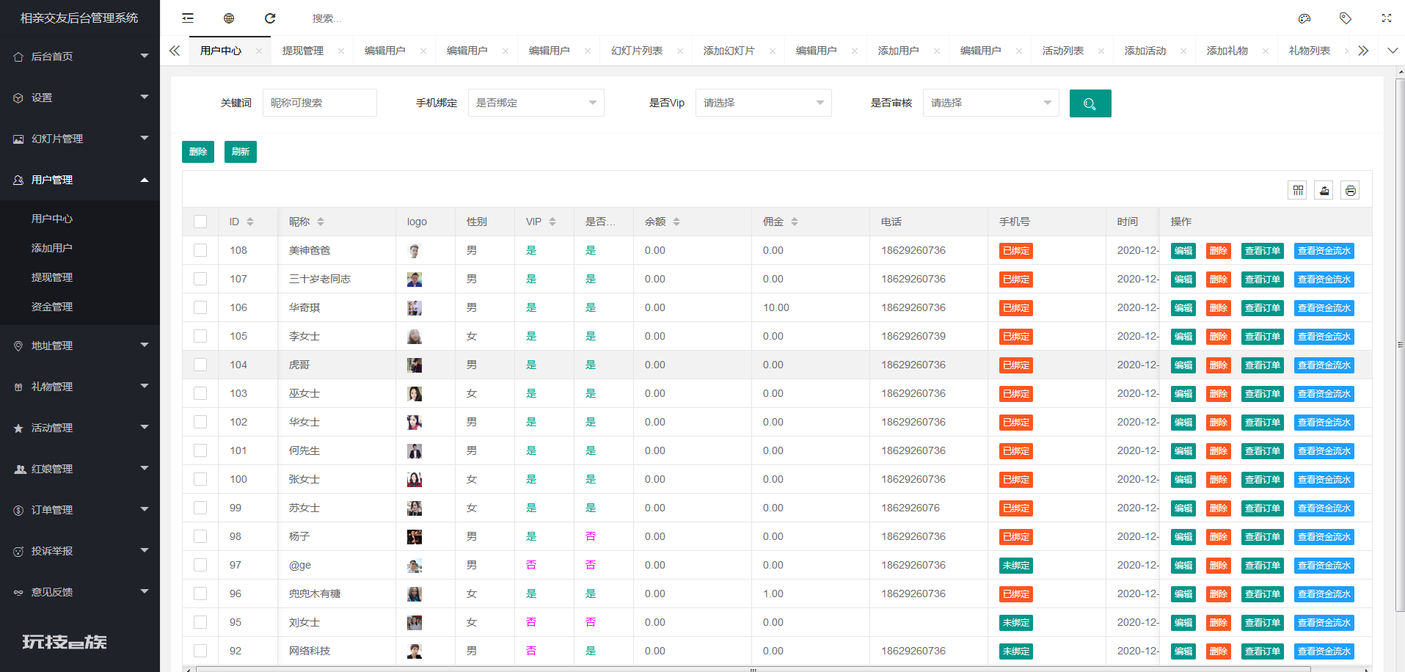Open the theme palette icon at top right
The height and width of the screenshot is (672, 1405).
pos(1304,18)
